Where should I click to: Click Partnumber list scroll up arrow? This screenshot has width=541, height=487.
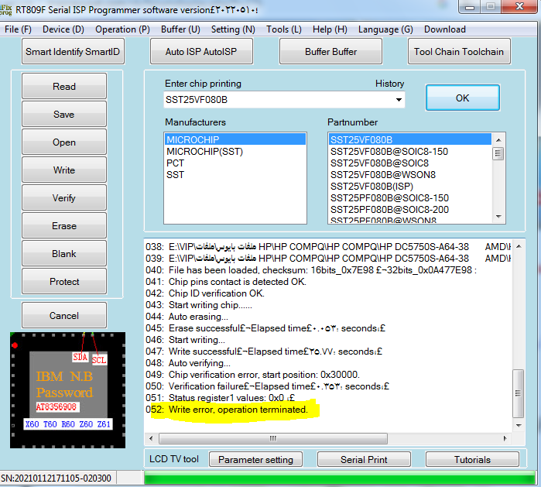coord(498,140)
